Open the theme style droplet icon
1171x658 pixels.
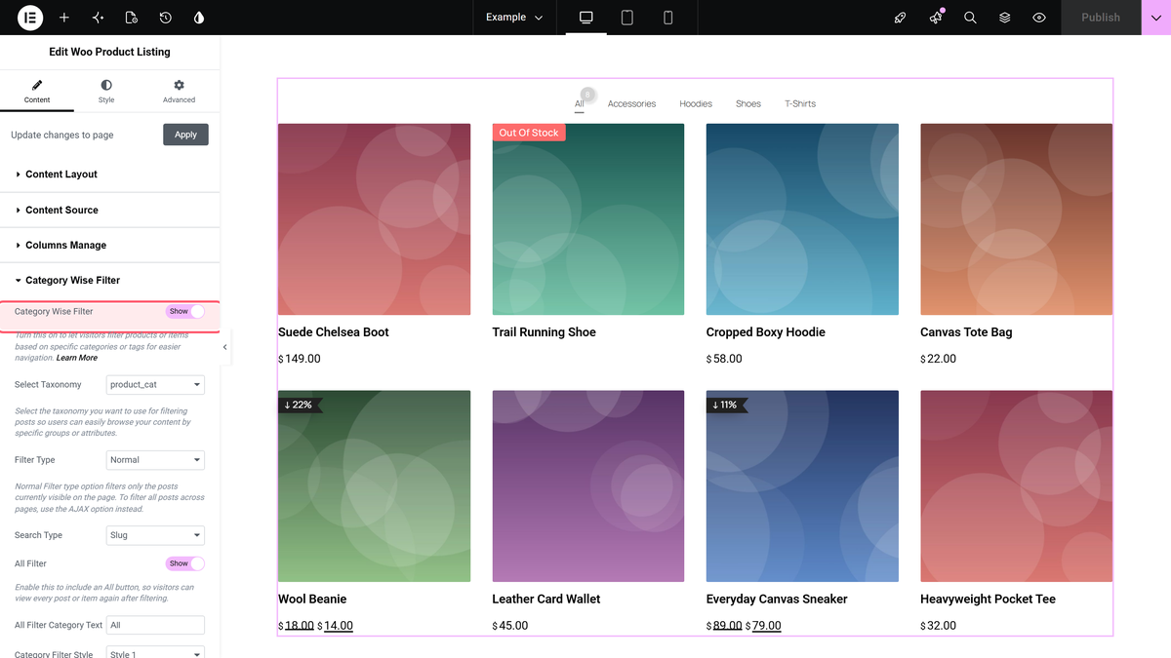click(x=199, y=18)
